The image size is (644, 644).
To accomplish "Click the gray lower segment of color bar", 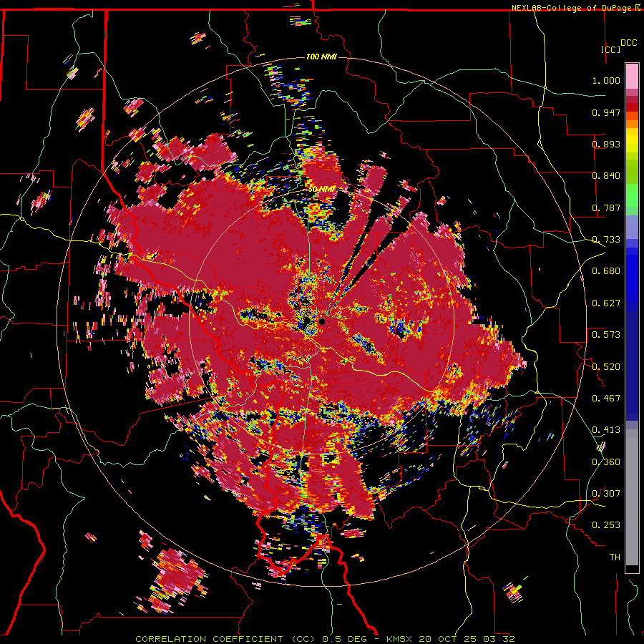I will tap(632, 497).
